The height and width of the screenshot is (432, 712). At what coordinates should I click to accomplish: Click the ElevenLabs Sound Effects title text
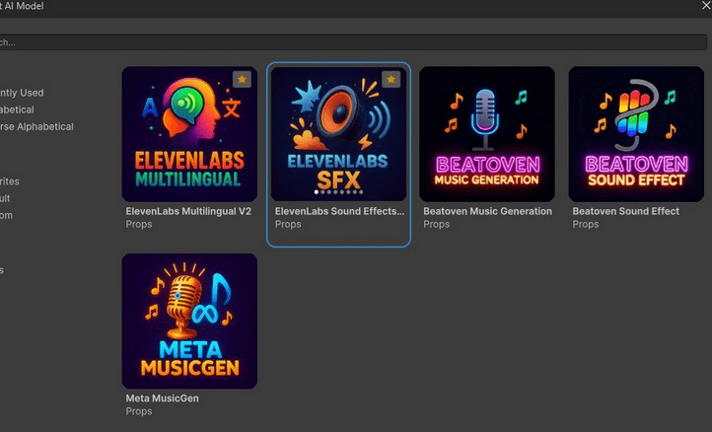(339, 211)
